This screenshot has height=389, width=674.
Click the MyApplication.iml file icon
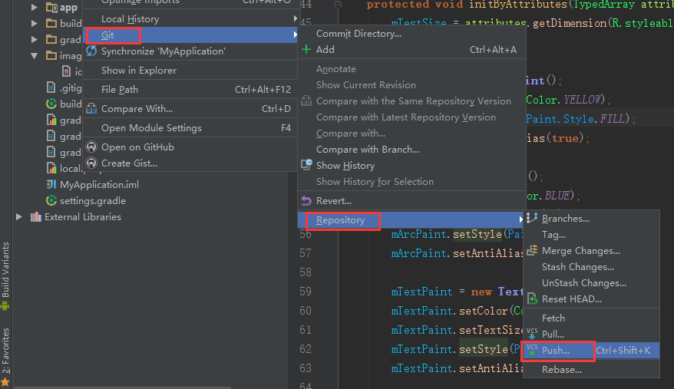point(51,184)
